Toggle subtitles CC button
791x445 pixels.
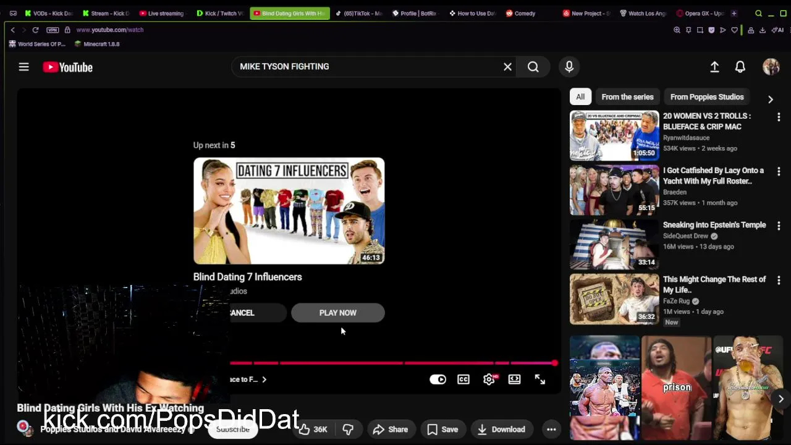click(x=463, y=379)
